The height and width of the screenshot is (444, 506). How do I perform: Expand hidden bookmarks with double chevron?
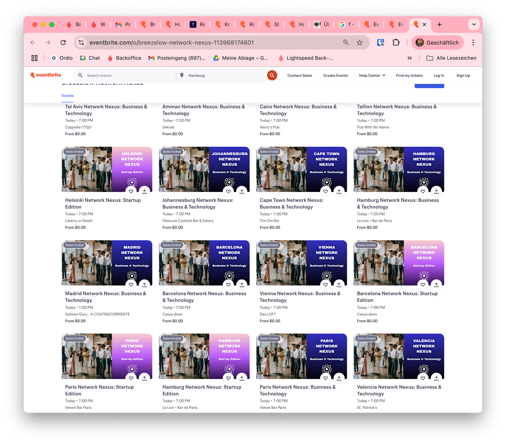click(410, 58)
